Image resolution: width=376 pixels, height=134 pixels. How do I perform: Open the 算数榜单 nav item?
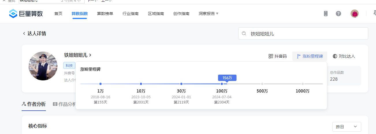[105, 14]
